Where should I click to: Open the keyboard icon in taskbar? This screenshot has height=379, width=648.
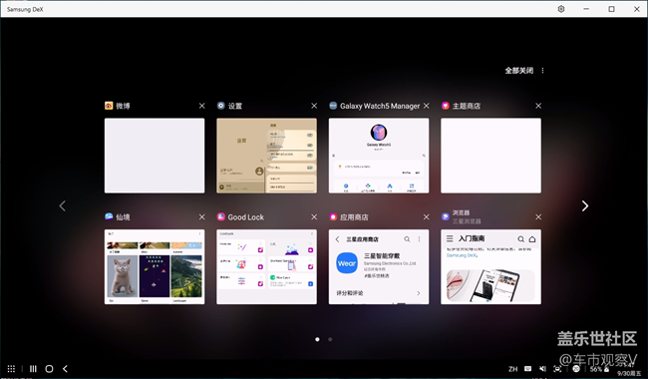tap(527, 369)
